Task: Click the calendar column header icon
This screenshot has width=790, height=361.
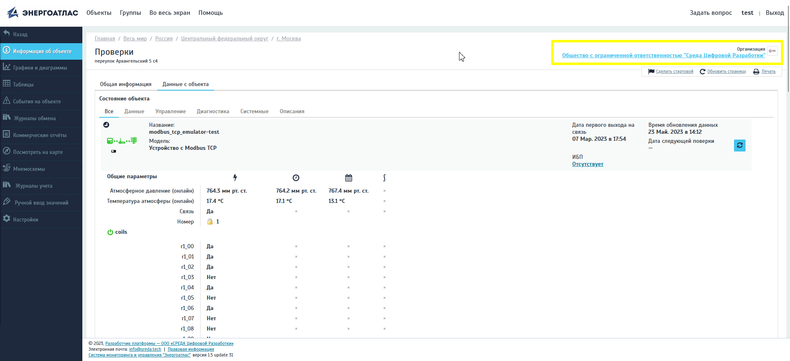Action: [349, 178]
